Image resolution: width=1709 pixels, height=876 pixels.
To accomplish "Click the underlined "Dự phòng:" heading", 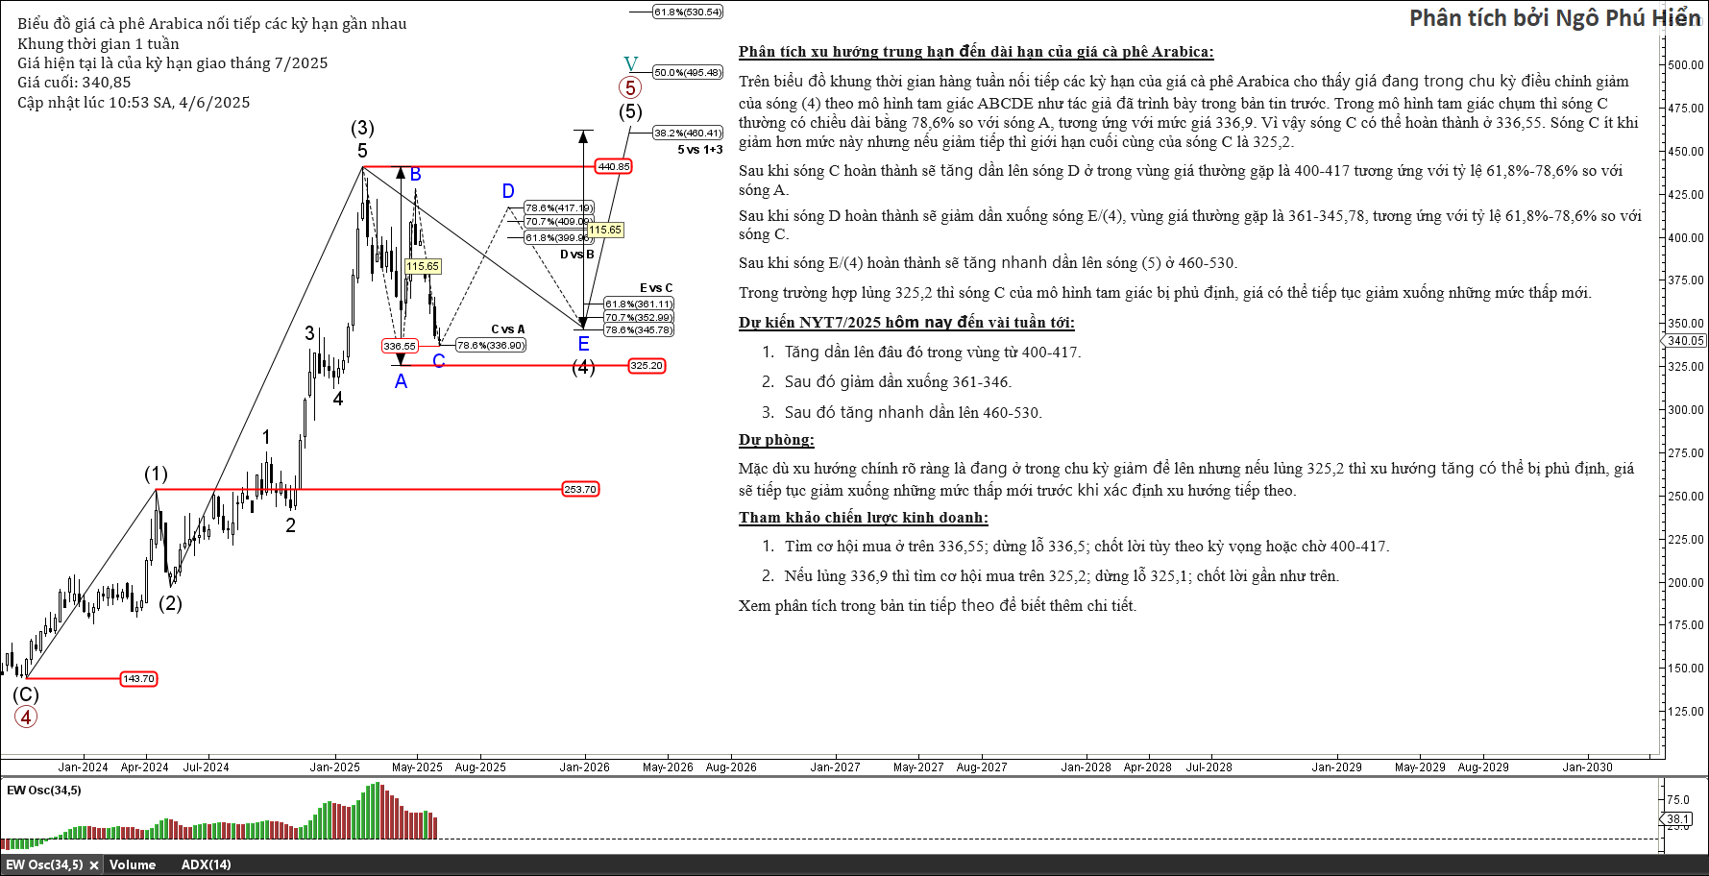I will point(776,440).
